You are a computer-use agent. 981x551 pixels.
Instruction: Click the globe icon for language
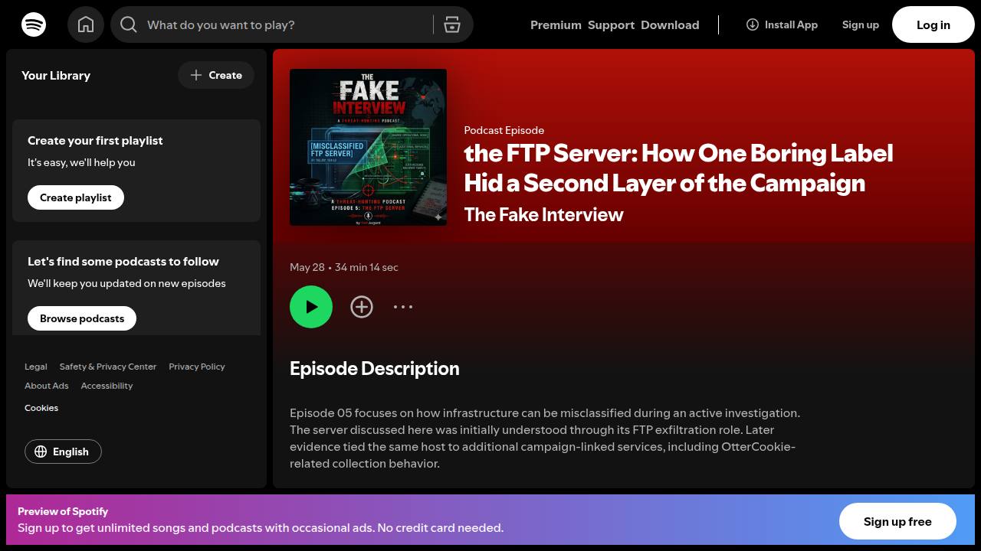click(x=41, y=452)
